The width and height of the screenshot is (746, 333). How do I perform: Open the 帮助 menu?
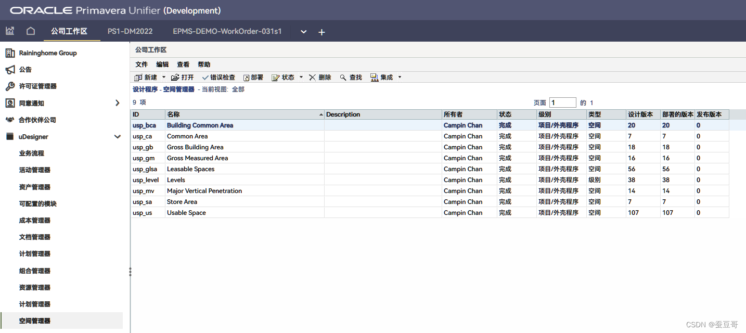point(204,65)
